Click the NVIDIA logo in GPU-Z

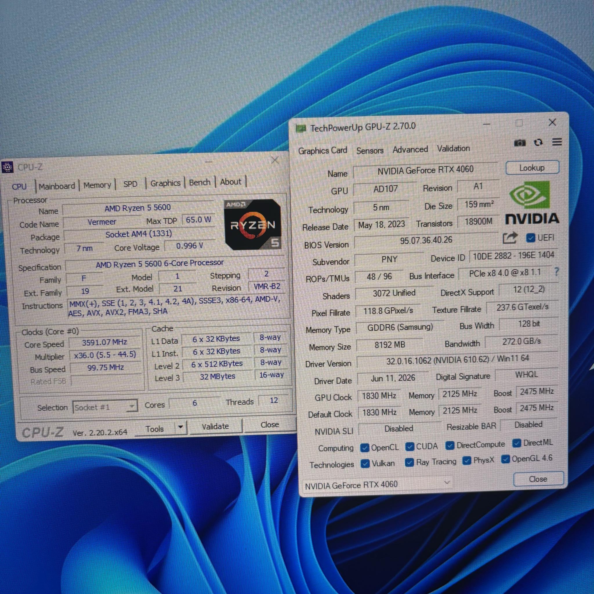(x=532, y=203)
